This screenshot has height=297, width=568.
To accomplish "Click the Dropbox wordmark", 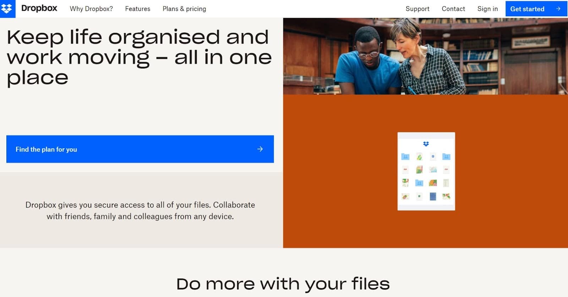I will point(39,9).
